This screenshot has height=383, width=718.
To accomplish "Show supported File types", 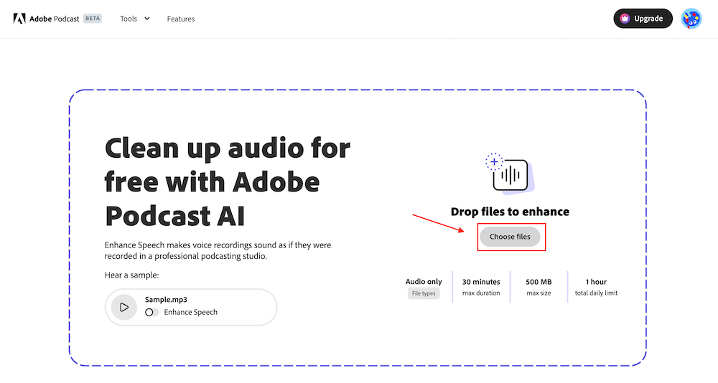I will point(424,293).
